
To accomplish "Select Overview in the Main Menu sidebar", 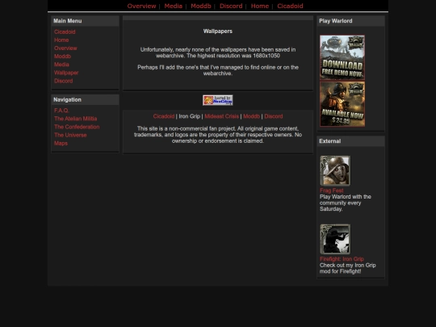I will (x=65, y=48).
